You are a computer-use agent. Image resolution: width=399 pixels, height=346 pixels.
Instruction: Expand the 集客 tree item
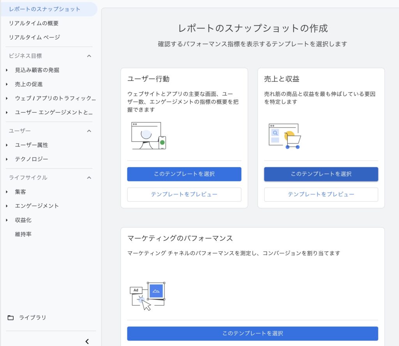(7, 192)
